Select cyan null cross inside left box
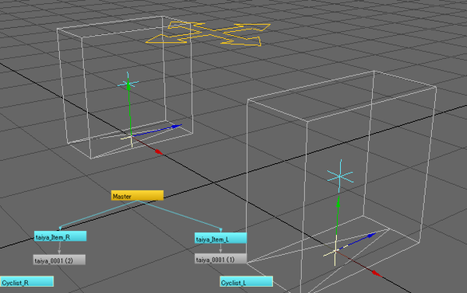467x293 pixels. 128,82
